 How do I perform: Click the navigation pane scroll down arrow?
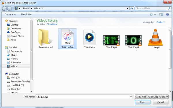tap(31, 91)
